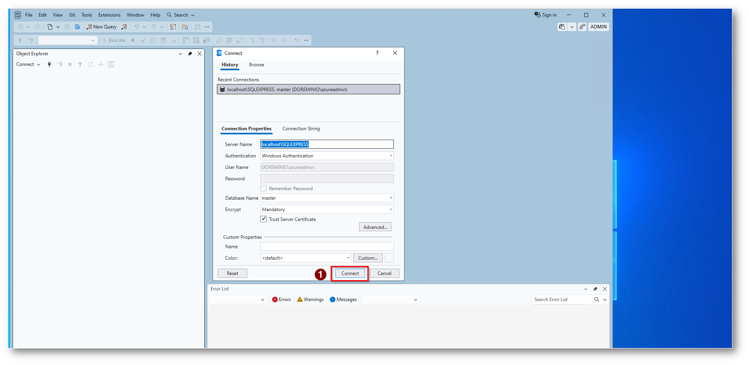Click the Connect Object Explorer plug icon
749x365 pixels.
(49, 64)
